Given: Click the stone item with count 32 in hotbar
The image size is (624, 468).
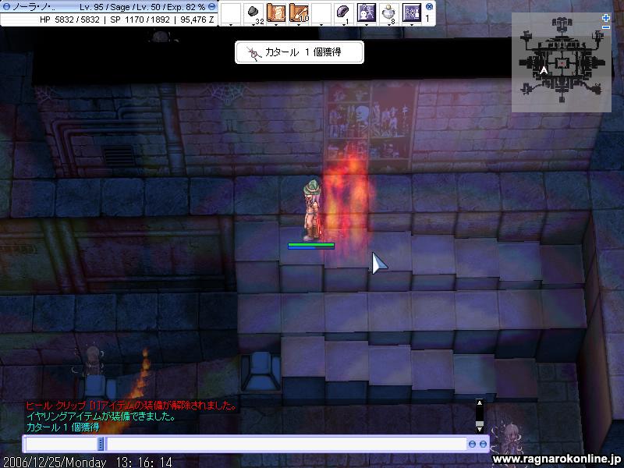Looking at the screenshot, I should (x=253, y=13).
